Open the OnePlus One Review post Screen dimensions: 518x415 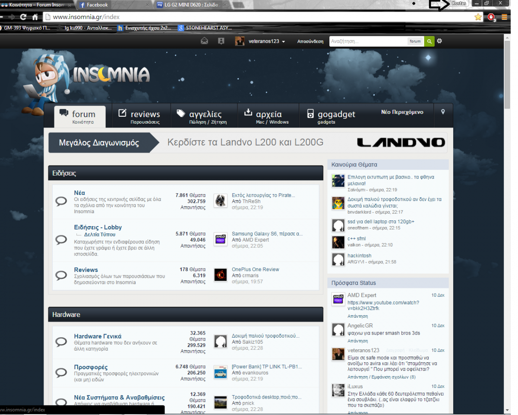(256, 269)
